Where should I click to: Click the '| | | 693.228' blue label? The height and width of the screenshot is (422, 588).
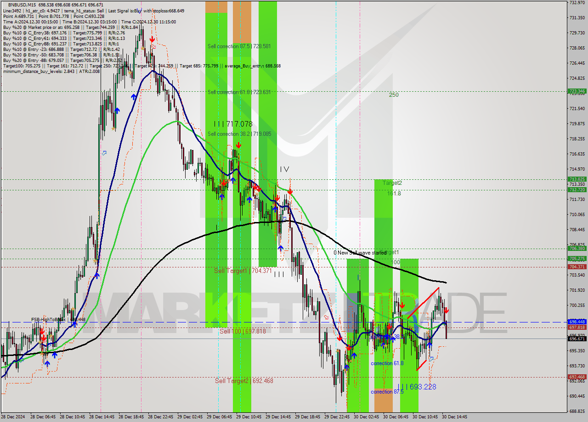[x=417, y=387]
